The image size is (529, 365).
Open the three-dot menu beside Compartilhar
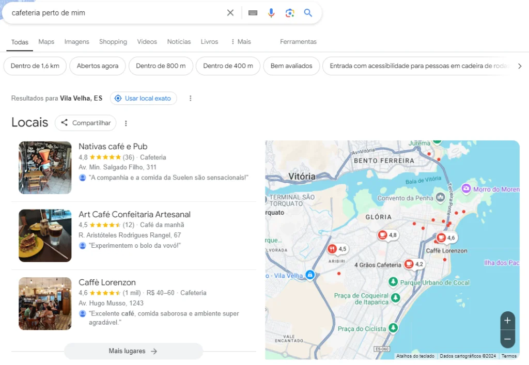pyautogui.click(x=126, y=123)
